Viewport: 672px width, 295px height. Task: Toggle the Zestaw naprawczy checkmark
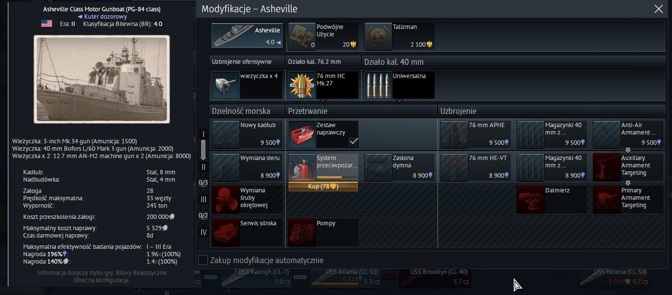tap(353, 142)
